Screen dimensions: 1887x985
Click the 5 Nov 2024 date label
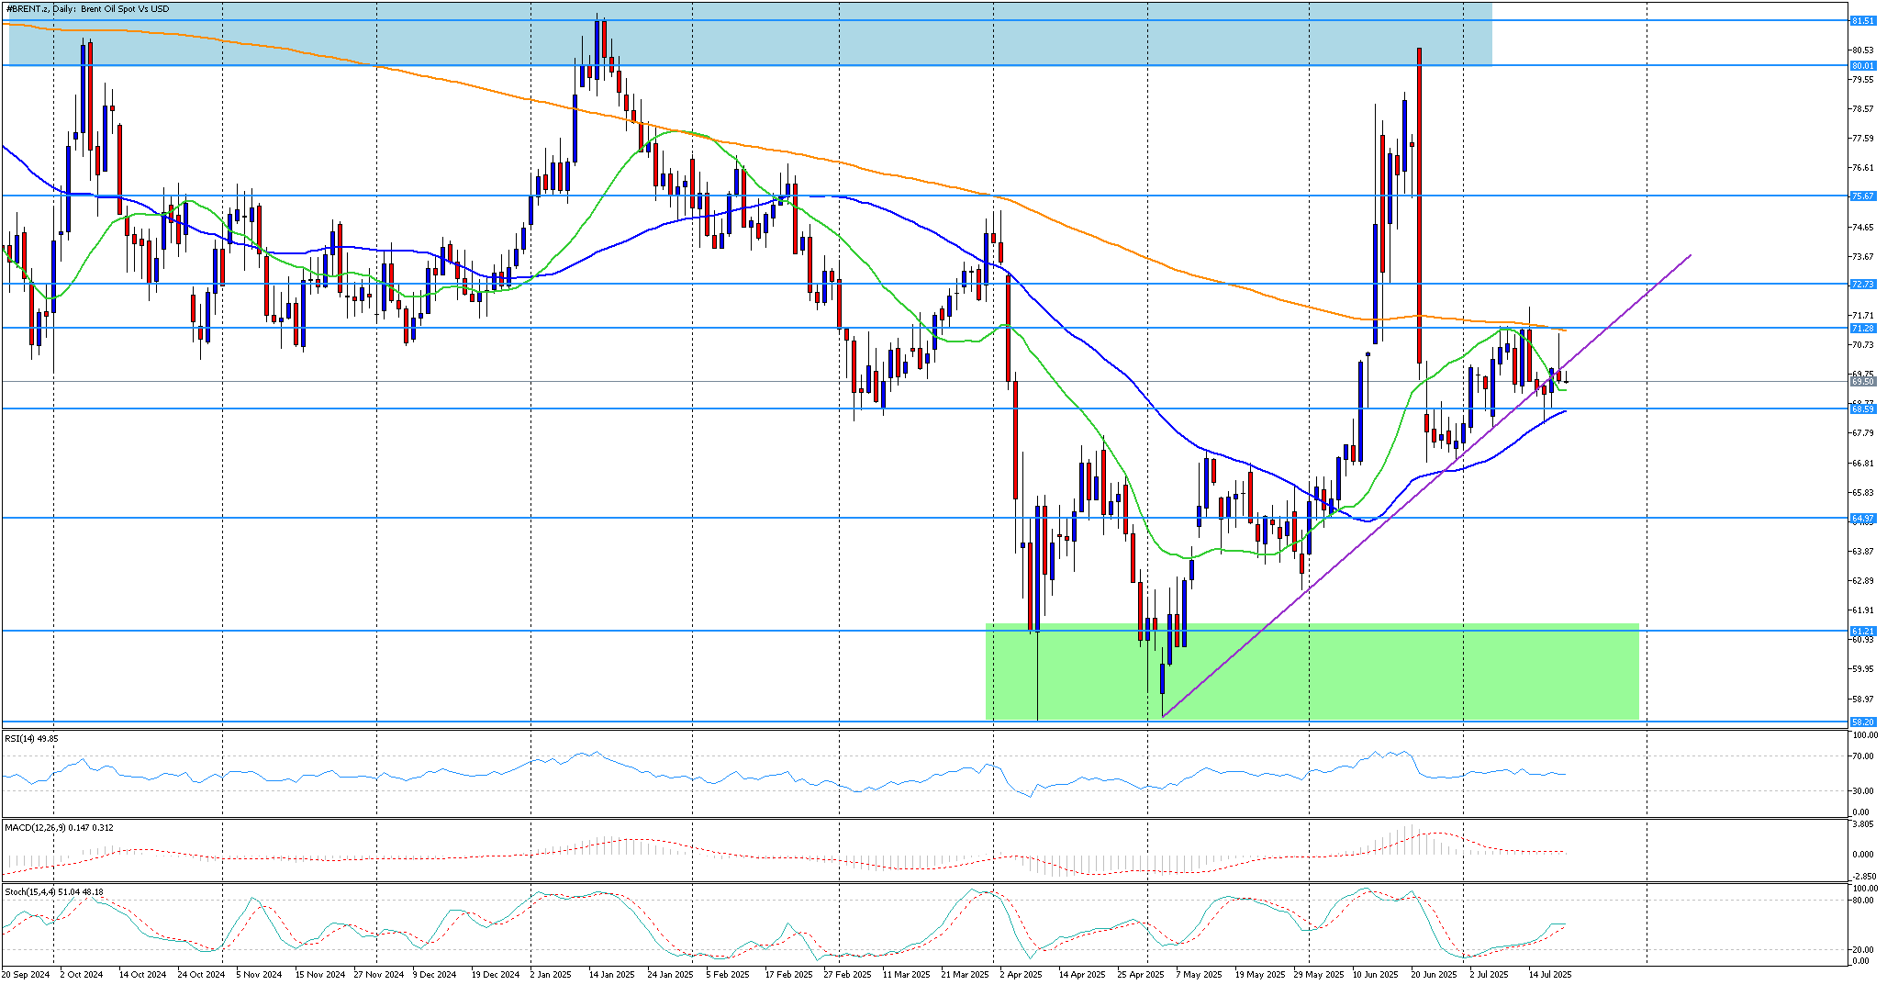tap(260, 974)
